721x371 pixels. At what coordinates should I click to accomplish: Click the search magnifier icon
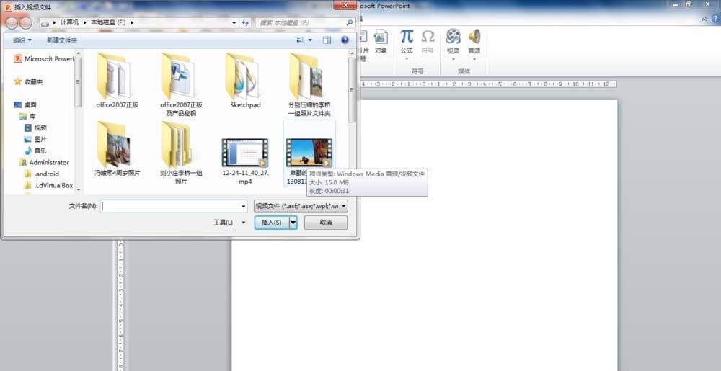coord(350,22)
